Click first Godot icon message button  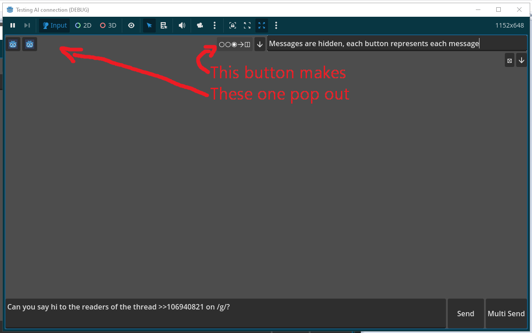pyautogui.click(x=13, y=44)
